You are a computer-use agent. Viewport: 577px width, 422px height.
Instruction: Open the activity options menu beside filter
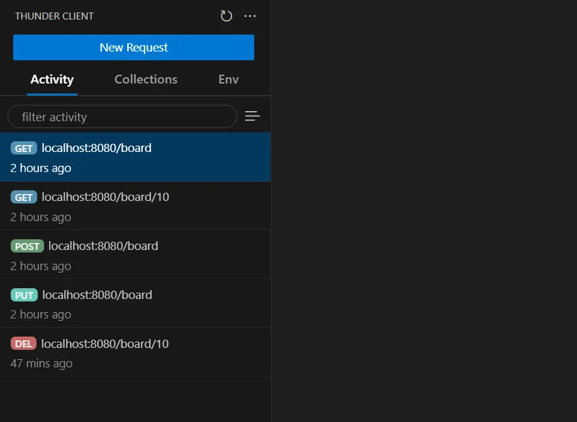click(x=252, y=116)
